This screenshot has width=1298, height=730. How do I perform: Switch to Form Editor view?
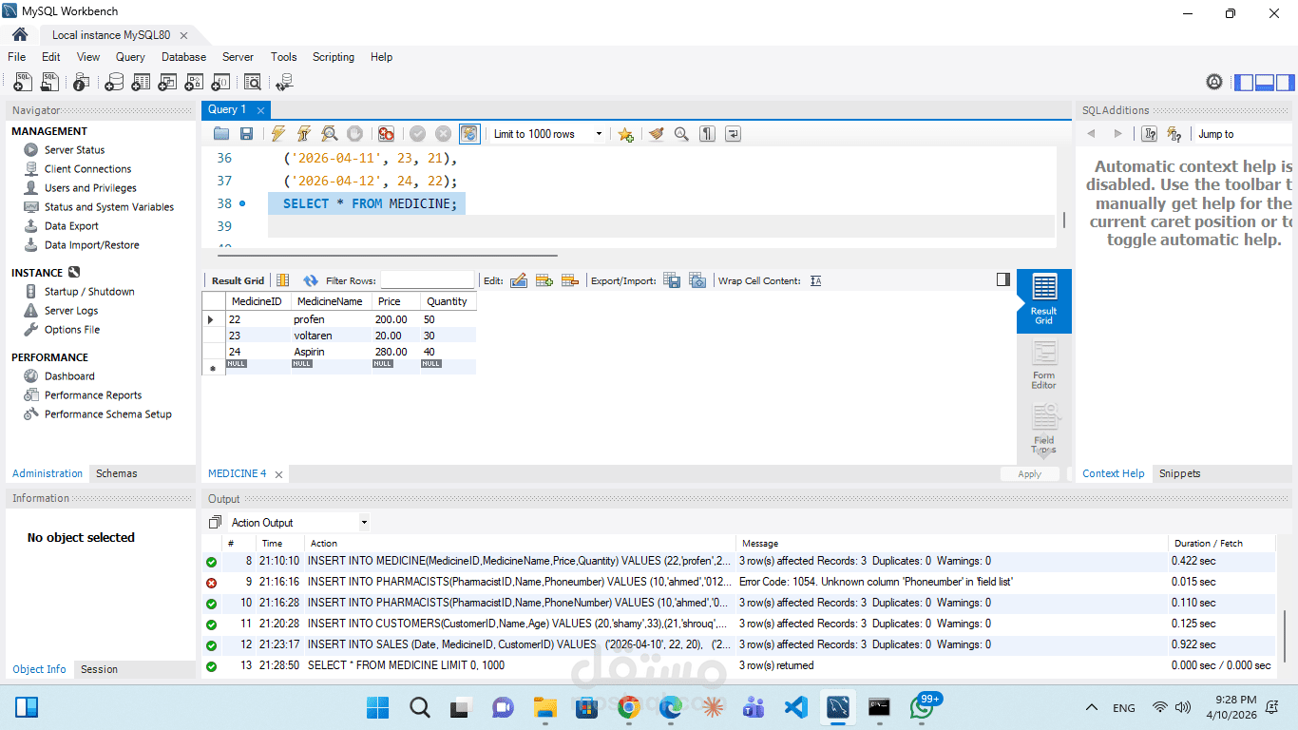pyautogui.click(x=1043, y=365)
